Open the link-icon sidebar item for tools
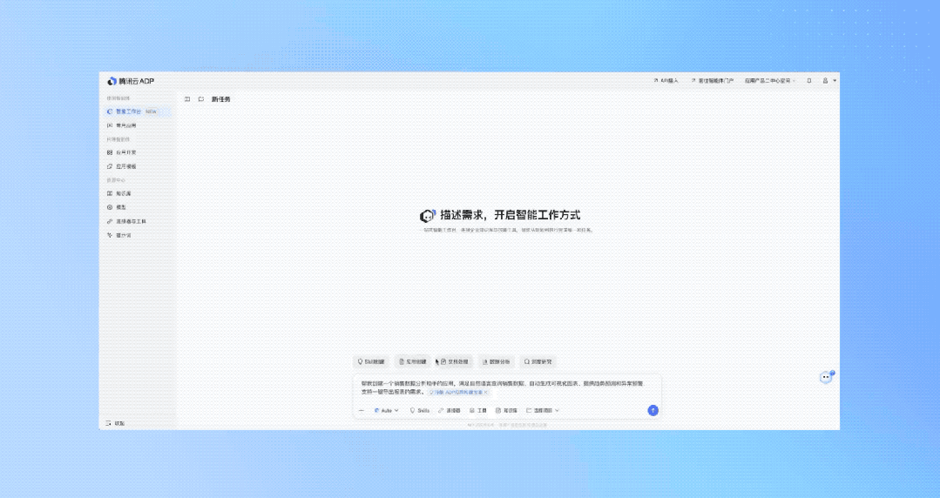This screenshot has height=498, width=940. [126, 221]
